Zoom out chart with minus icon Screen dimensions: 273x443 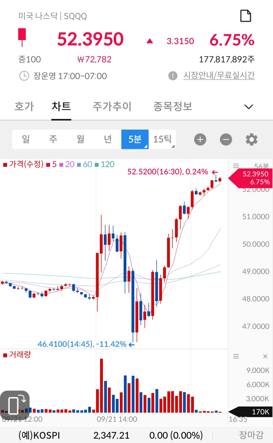[x=226, y=140]
